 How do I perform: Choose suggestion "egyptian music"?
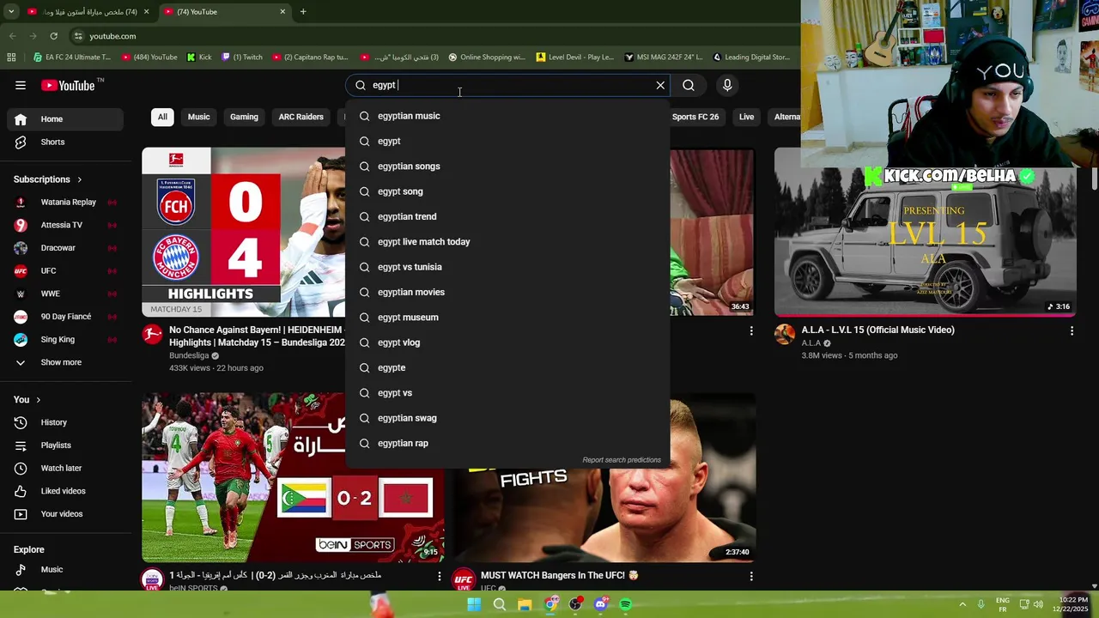(x=507, y=116)
